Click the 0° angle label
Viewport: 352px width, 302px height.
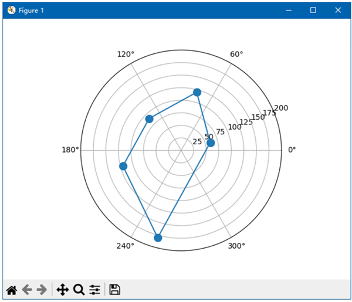292,150
